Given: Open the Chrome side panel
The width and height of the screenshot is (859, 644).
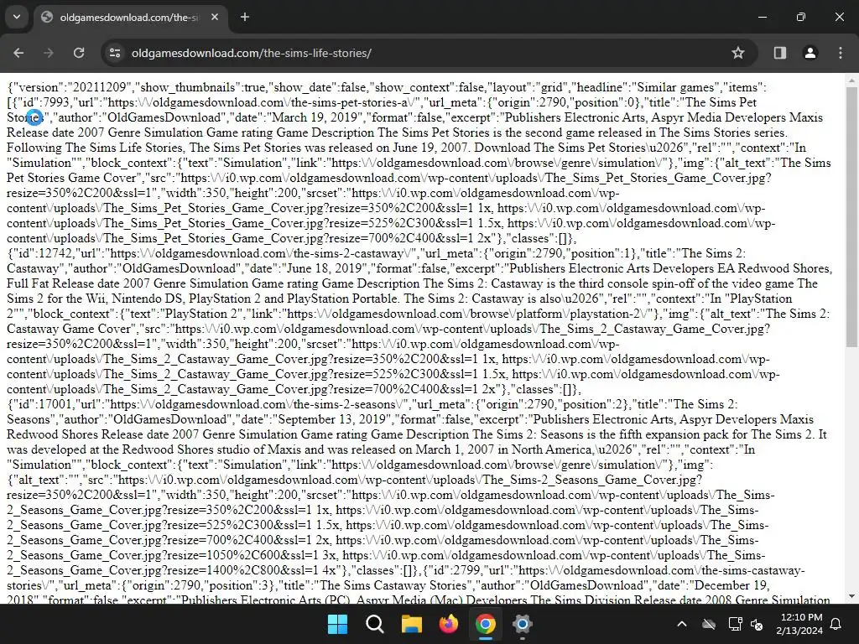Looking at the screenshot, I should [780, 53].
